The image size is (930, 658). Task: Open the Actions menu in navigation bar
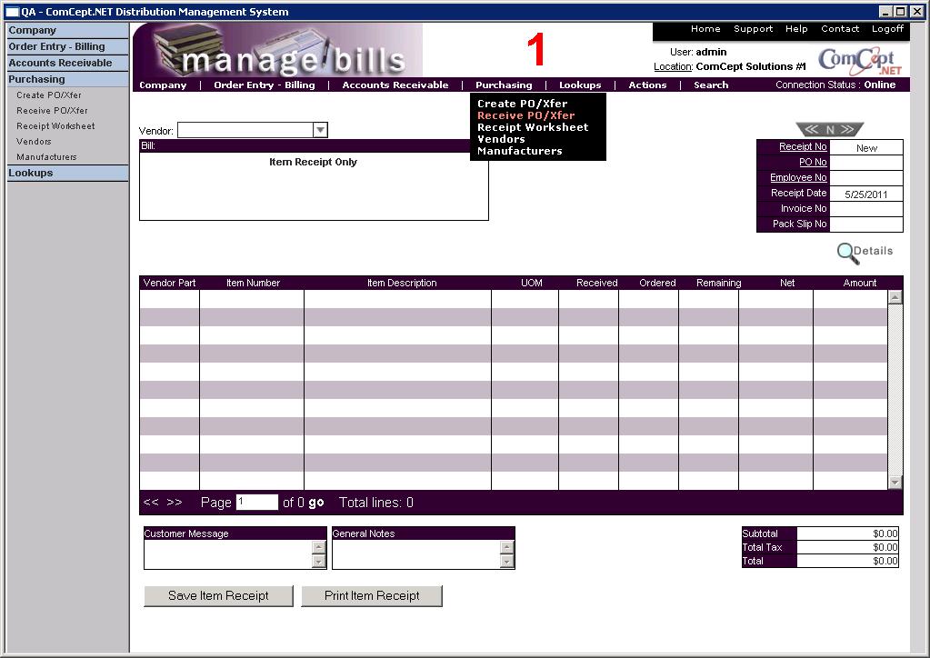click(x=647, y=85)
